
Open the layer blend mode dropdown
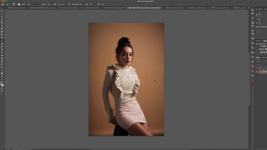click(x=261, y=65)
